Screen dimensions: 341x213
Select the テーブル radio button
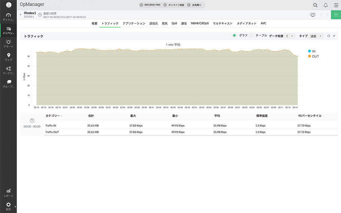252,36
